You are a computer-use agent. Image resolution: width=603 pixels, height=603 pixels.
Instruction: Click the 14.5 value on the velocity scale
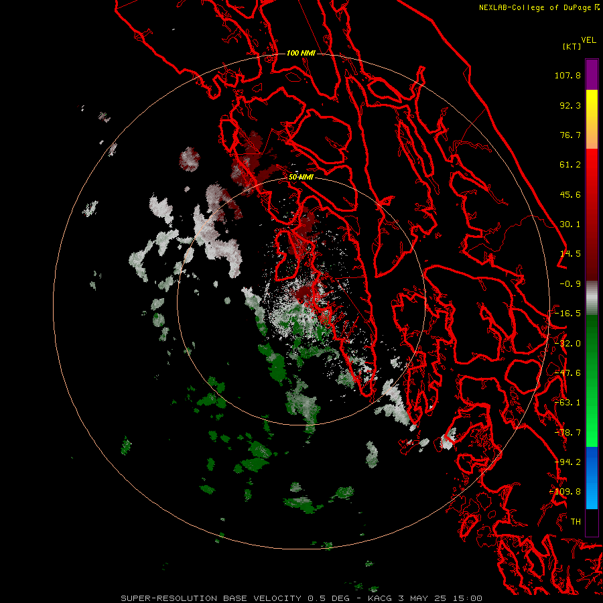(x=570, y=254)
